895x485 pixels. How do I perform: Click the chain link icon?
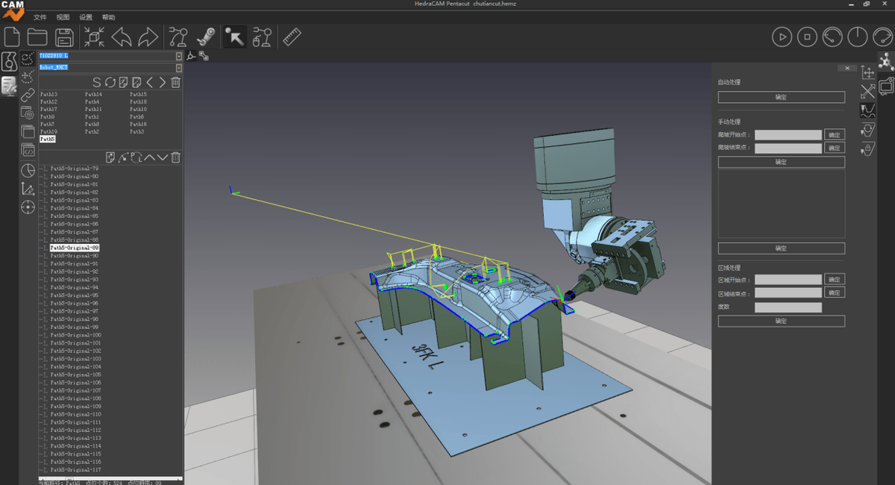(28, 95)
